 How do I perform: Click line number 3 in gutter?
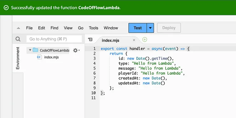click(x=94, y=58)
